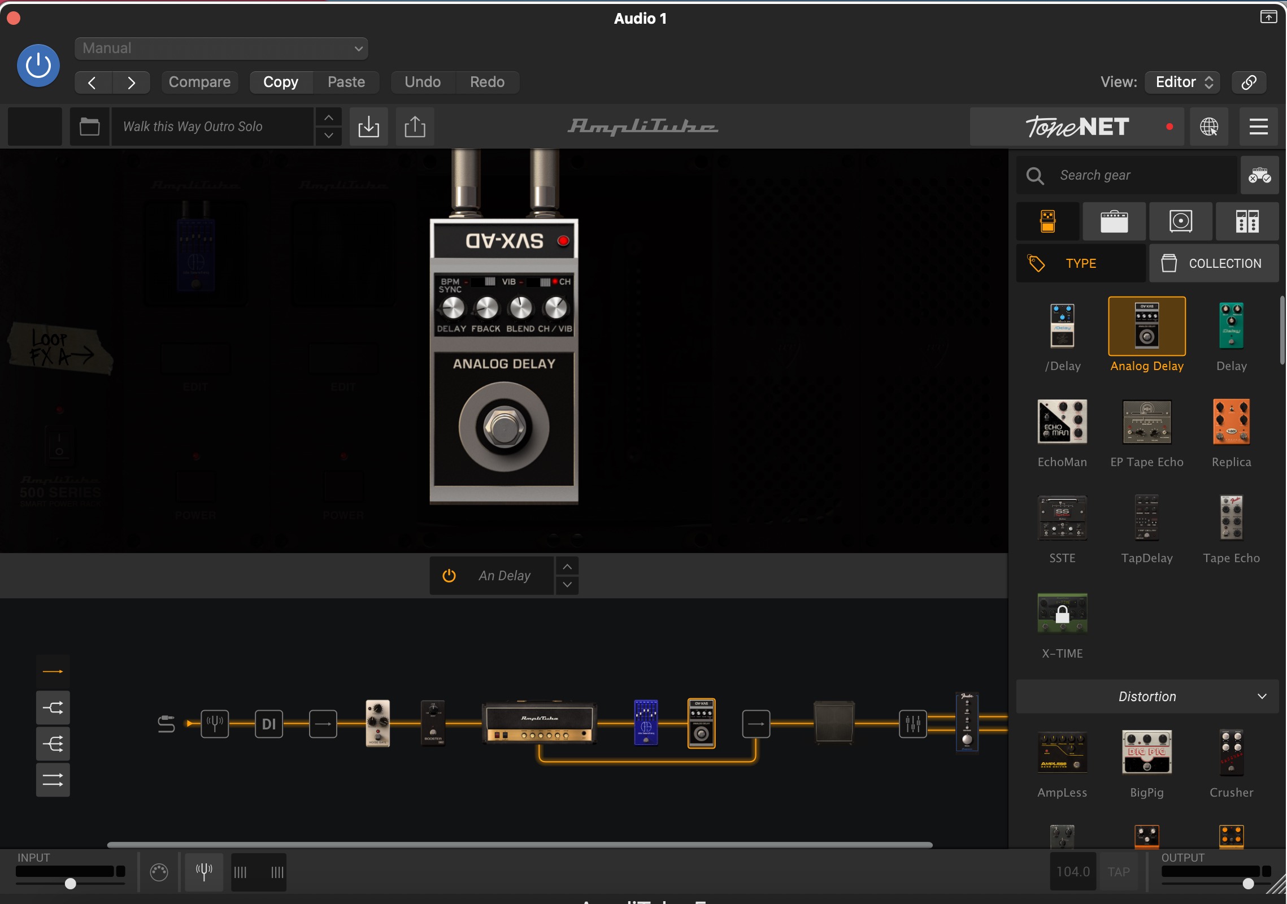Screen dimensions: 1287x904
Task: Open the View Editor dropdown
Action: tap(1183, 82)
